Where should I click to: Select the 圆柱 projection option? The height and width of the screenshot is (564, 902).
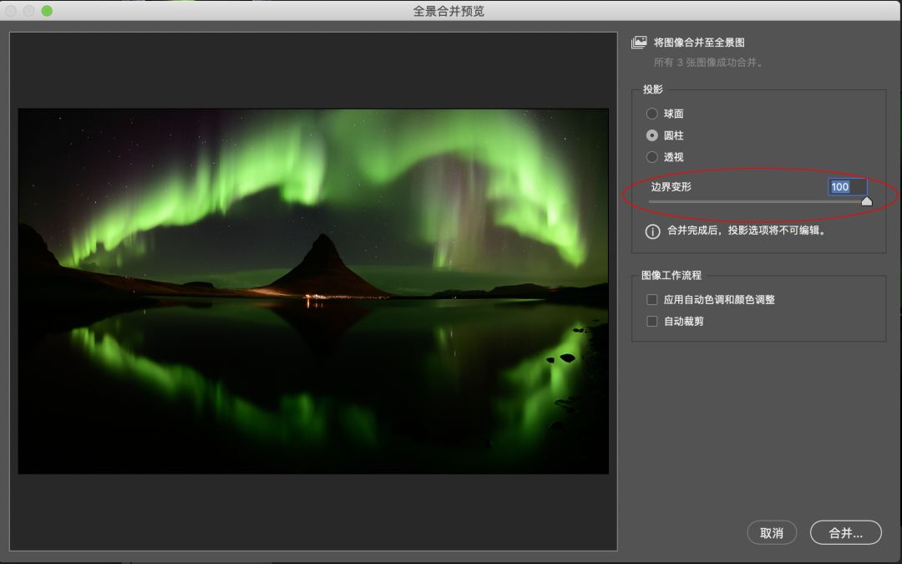point(652,135)
